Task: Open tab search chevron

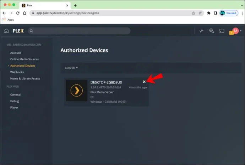Action: pos(242,5)
